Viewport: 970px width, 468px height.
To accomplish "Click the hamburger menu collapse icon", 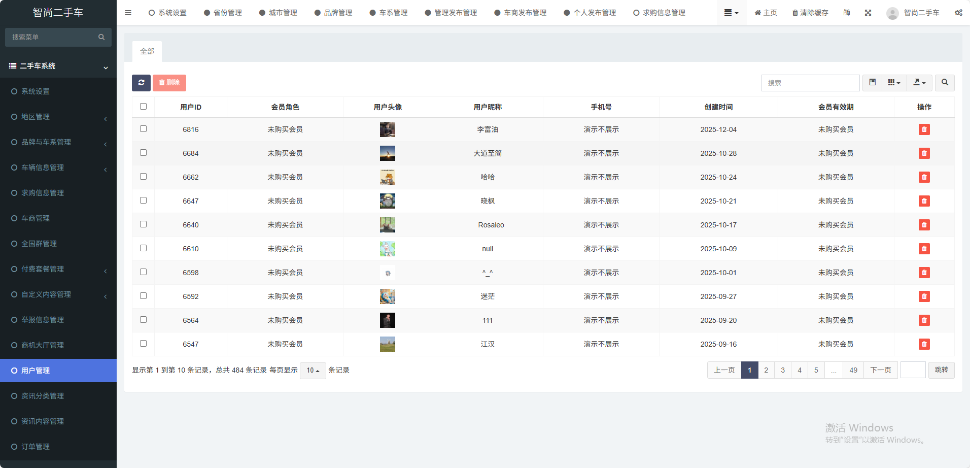I will click(x=128, y=13).
